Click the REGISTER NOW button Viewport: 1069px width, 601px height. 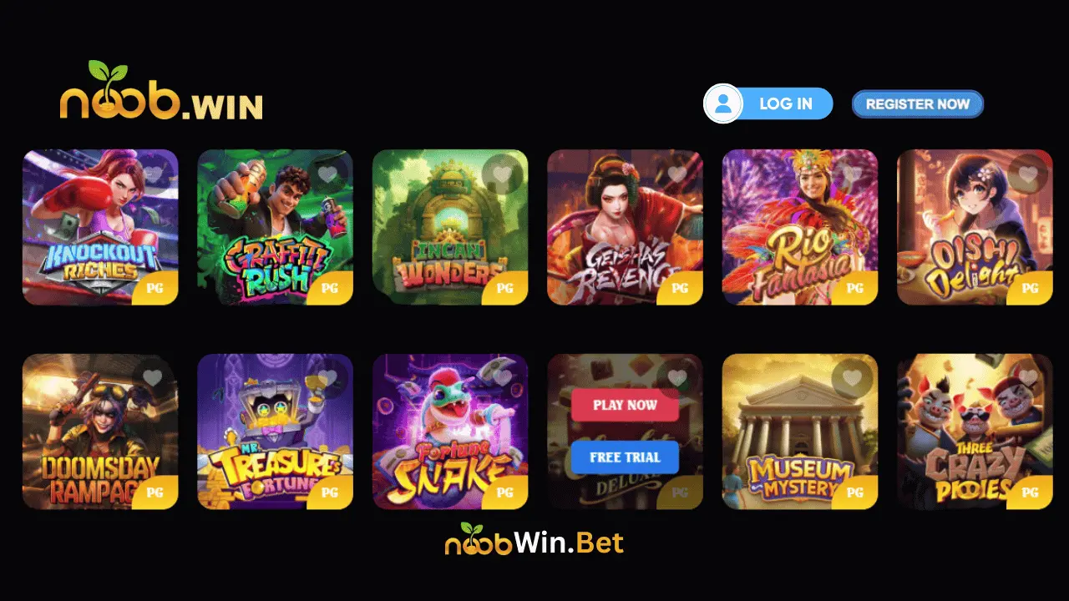pyautogui.click(x=918, y=104)
